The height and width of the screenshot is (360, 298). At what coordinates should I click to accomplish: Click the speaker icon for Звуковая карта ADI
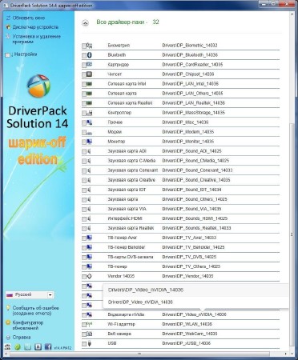pos(89,151)
